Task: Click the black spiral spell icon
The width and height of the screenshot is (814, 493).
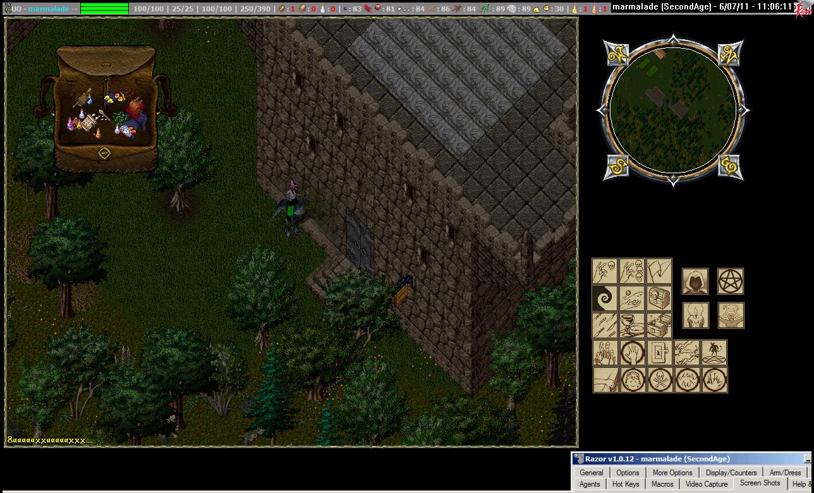Action: point(605,298)
